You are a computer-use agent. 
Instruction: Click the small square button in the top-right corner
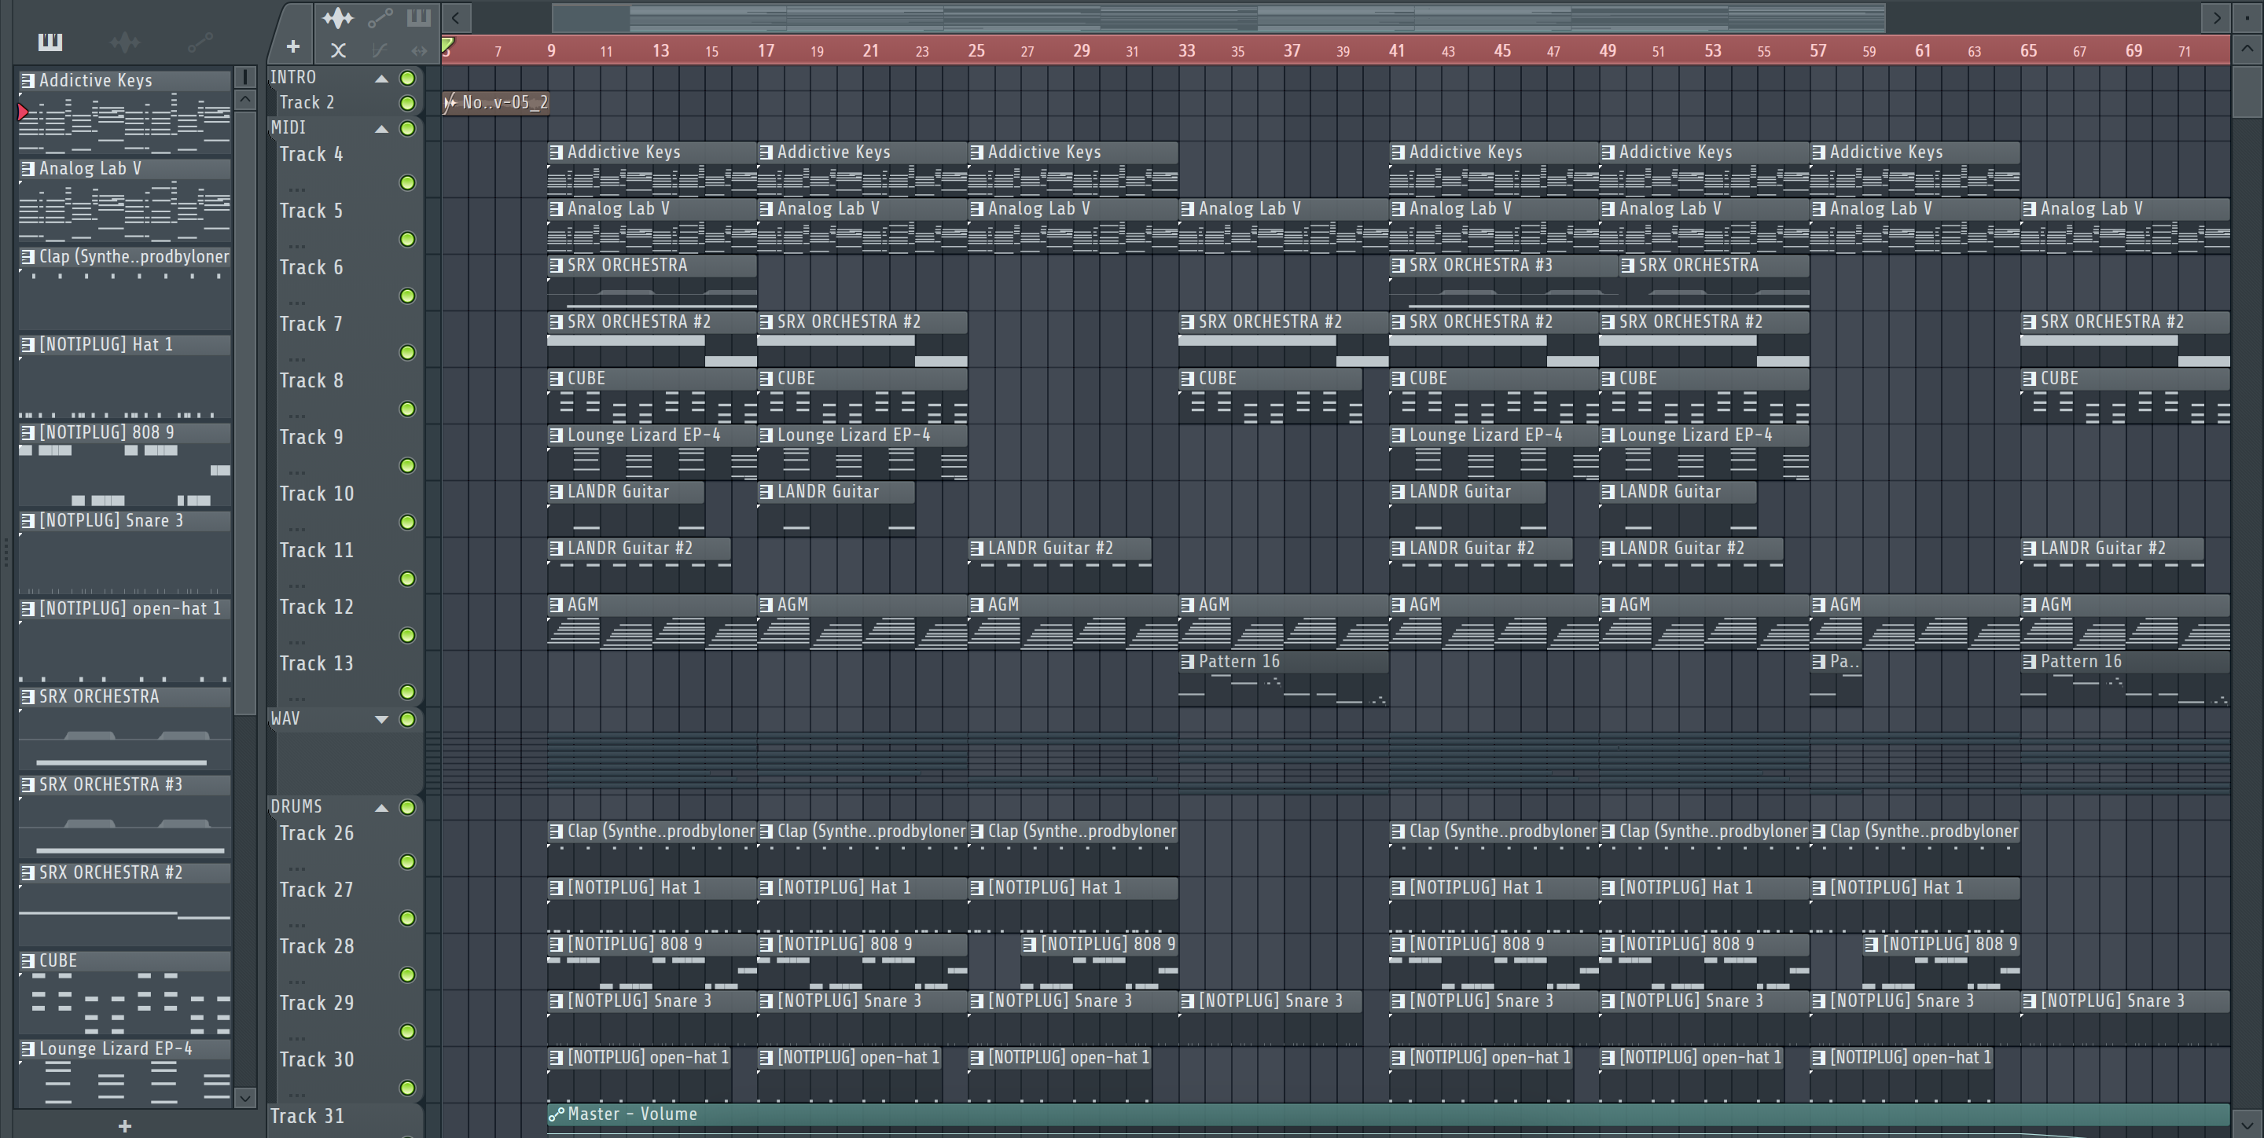tap(2248, 17)
